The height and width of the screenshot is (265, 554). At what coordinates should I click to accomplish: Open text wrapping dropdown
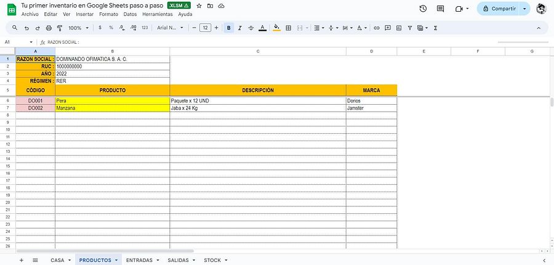pos(347,28)
